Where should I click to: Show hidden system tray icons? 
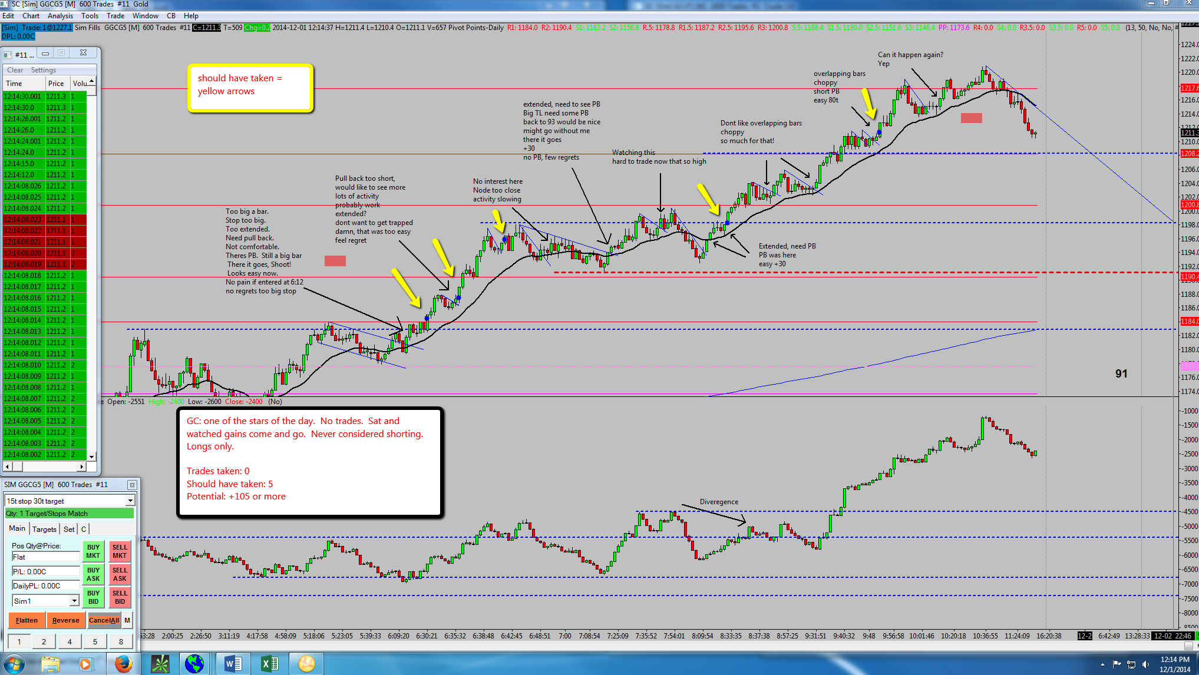1102,664
